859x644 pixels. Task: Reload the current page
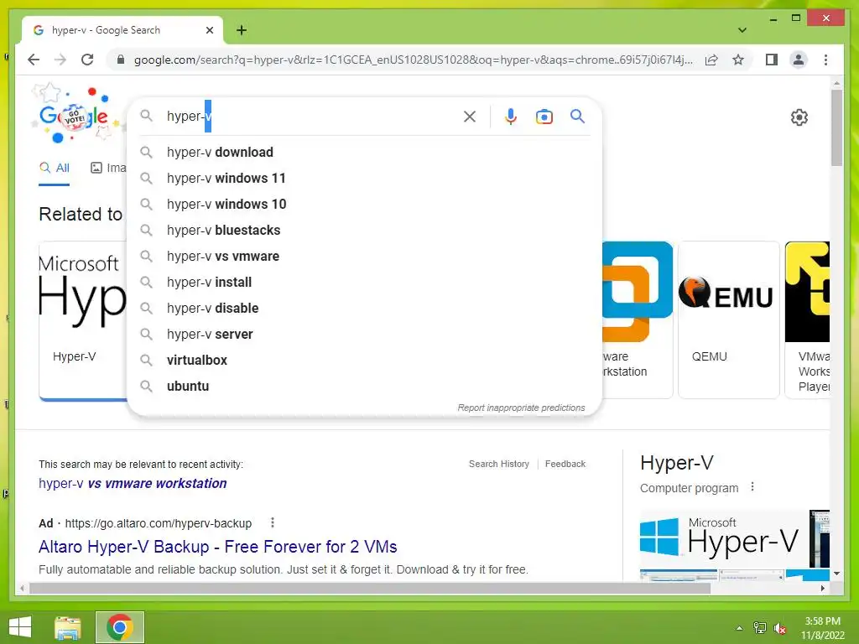[x=87, y=60]
